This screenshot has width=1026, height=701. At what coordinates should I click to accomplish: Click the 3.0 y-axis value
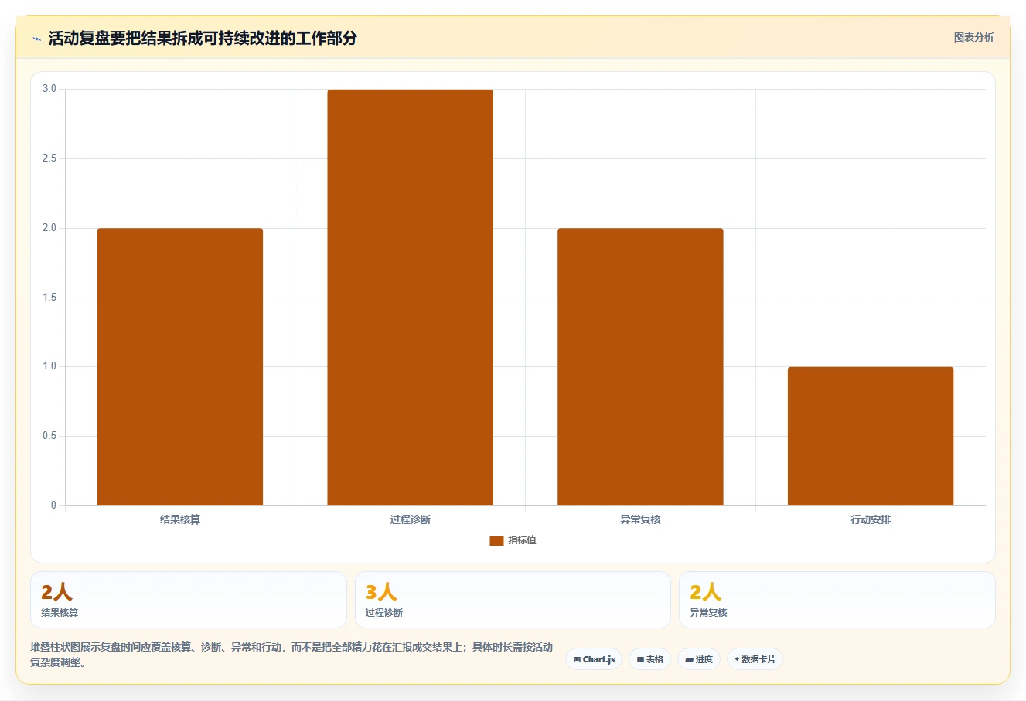click(x=49, y=89)
